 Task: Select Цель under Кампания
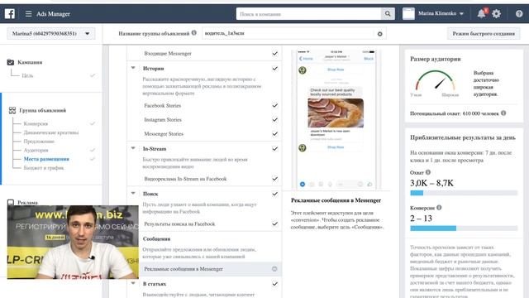coord(27,75)
